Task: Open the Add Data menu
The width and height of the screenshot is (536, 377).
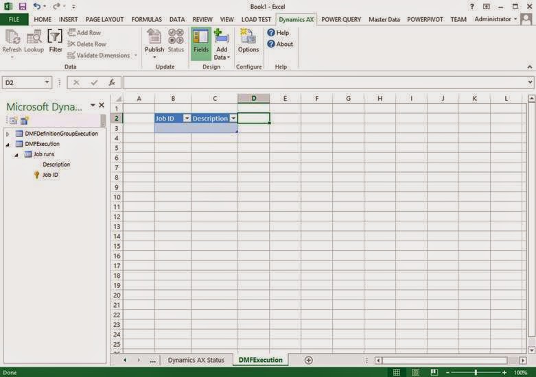Action: click(x=222, y=45)
